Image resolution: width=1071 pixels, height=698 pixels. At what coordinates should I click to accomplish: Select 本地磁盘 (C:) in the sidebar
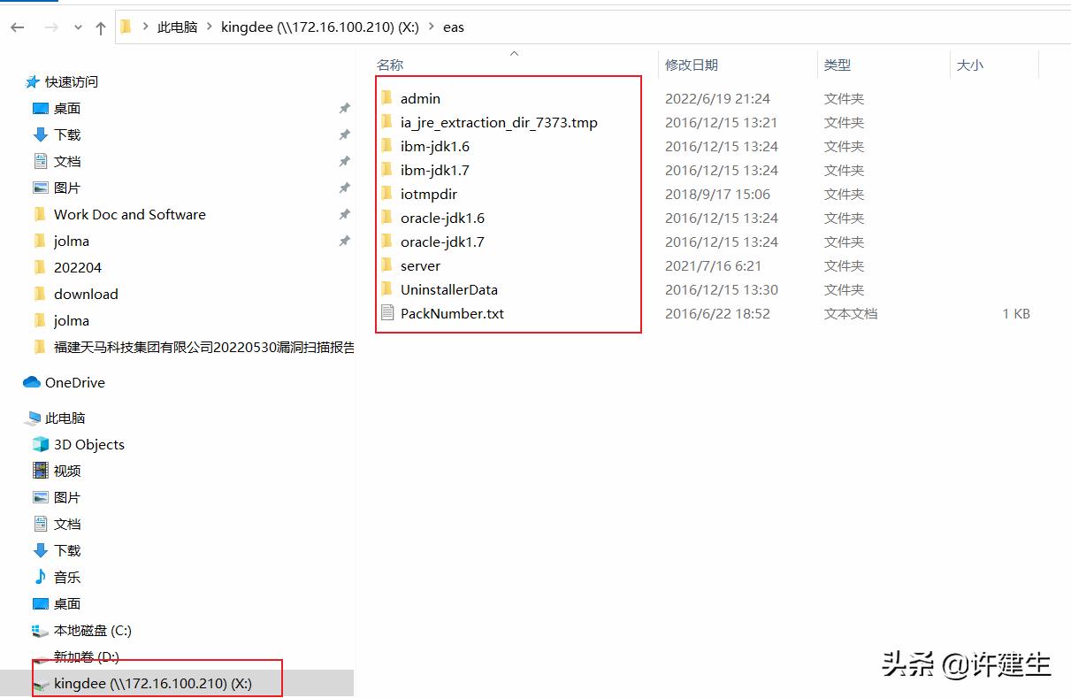tap(90, 630)
